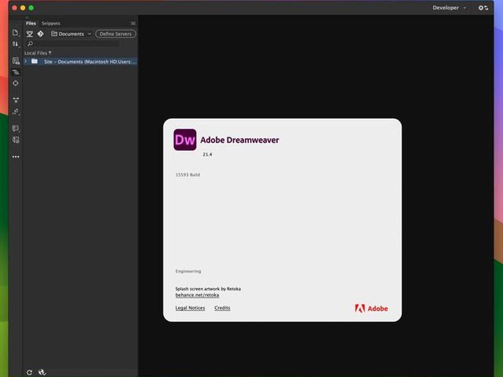Screen dimensions: 503x377
Task: Click the Adobe Dreamweaver title text
Action: [x=240, y=140]
